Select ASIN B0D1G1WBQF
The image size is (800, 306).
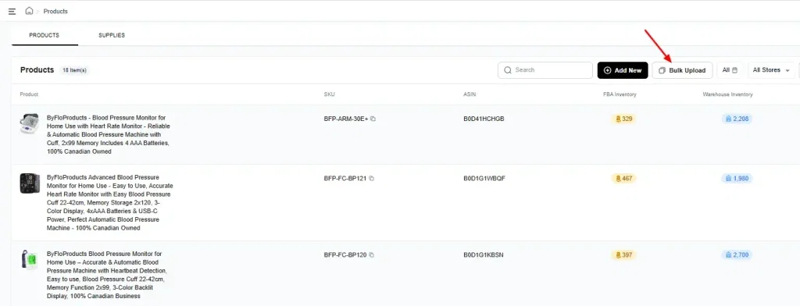pyautogui.click(x=484, y=179)
